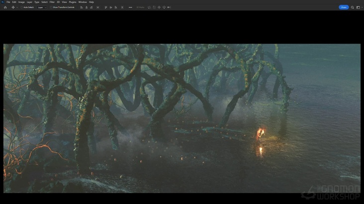
Task: Open the Edit menu
Action: (14, 2)
